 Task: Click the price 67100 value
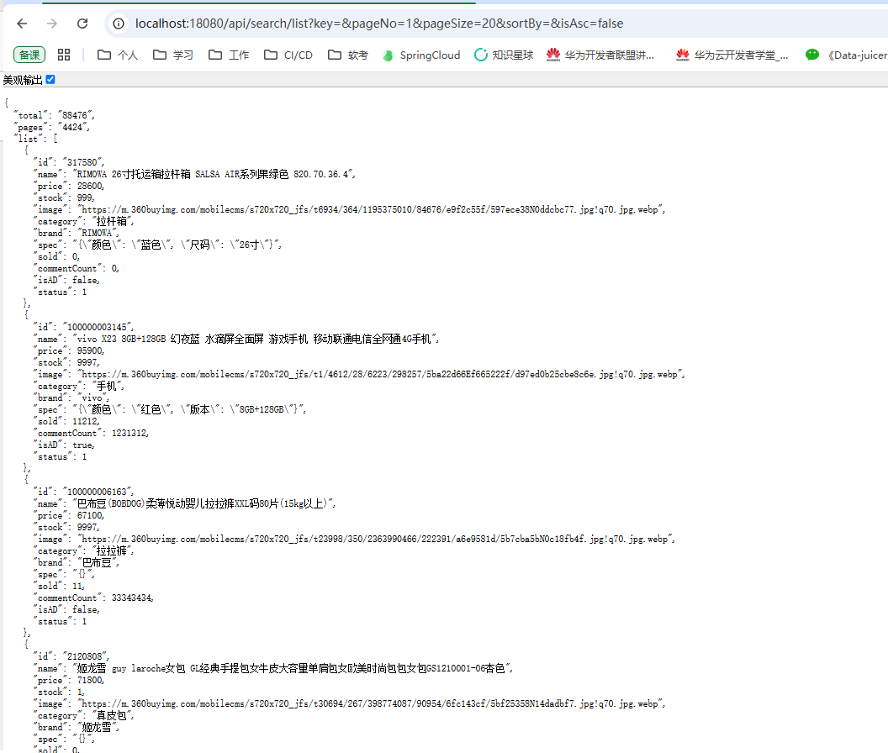coord(91,516)
